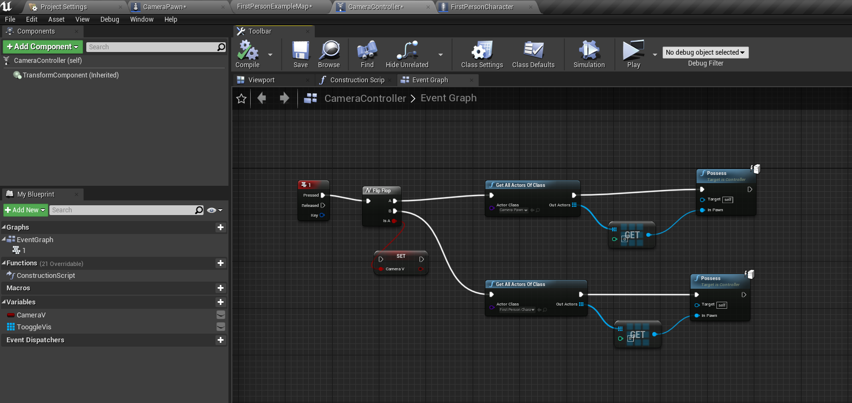Open compile options dropdown arrow

[270, 55]
